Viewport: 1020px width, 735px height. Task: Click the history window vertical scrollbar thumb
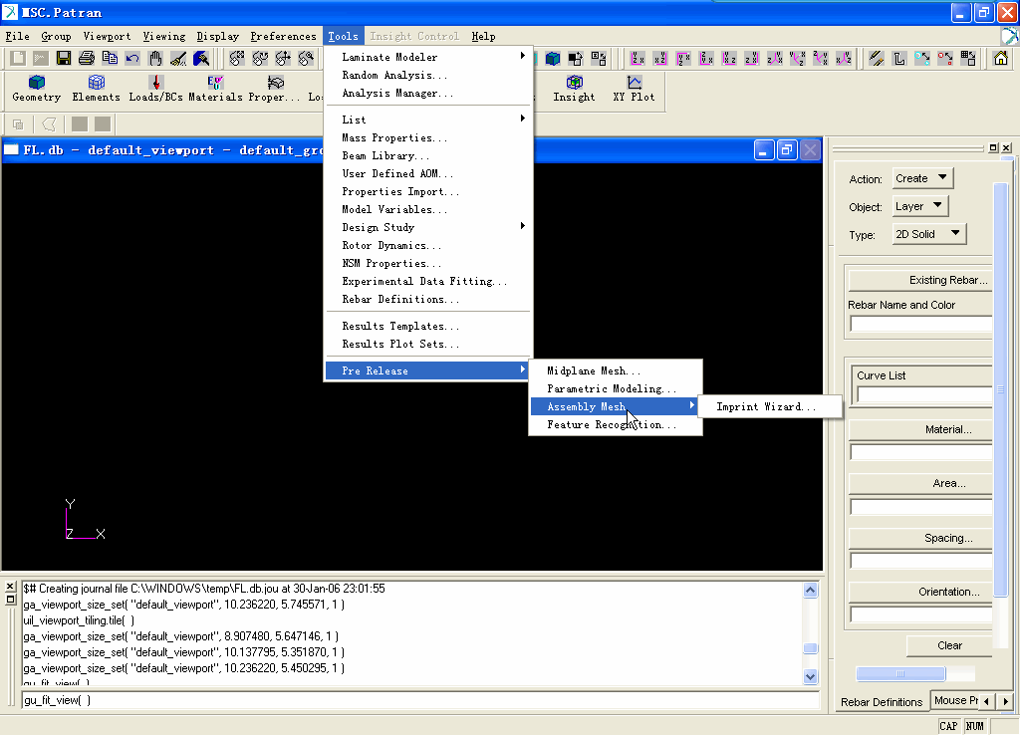[811, 647]
